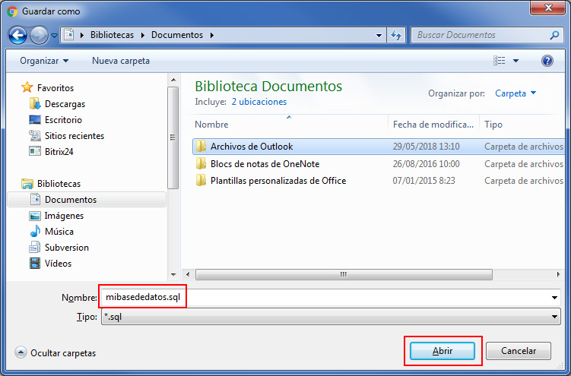Click date 26/08/2016 10:00 cell
This screenshot has height=376, width=571.
tap(426, 164)
